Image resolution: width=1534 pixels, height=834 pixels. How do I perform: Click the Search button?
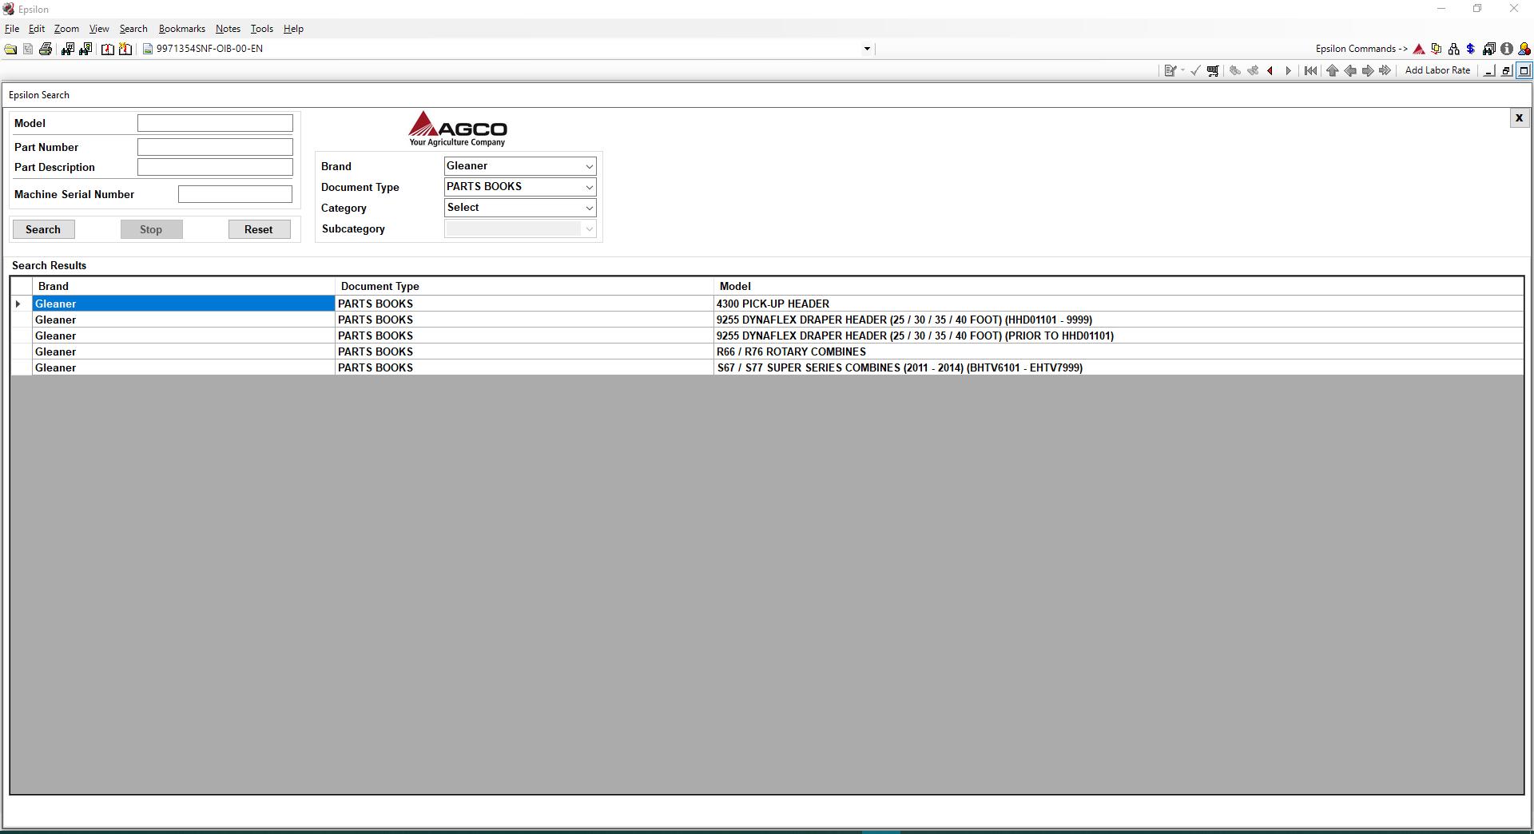43,229
